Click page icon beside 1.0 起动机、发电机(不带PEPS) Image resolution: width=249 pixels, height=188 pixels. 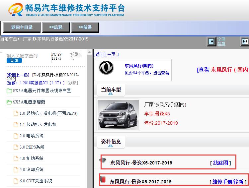tap(16, 113)
